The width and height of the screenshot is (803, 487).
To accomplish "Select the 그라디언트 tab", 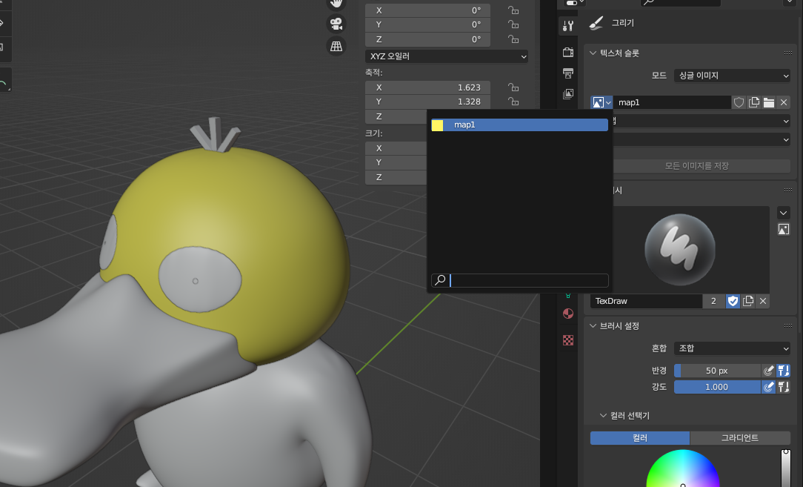I will point(740,438).
